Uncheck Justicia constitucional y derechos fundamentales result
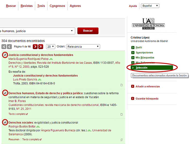This screenshot has width=190, height=144. tap(5, 55)
